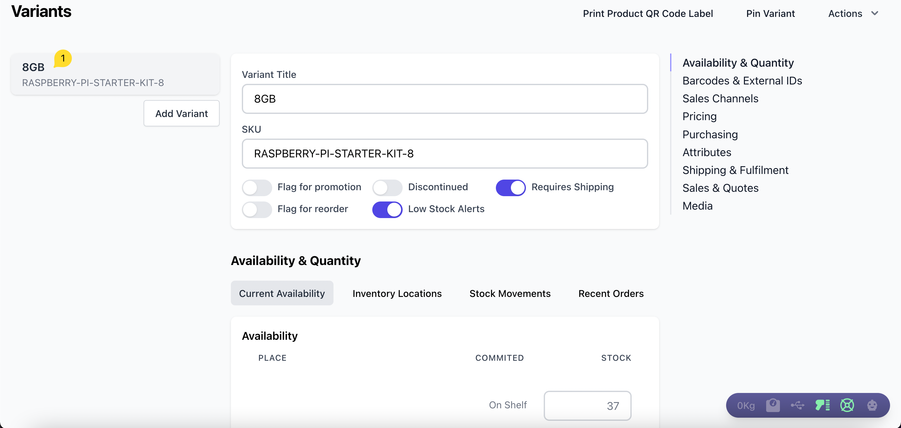Enable the Flag for promotion toggle

coord(257,187)
